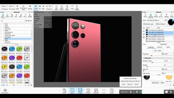Click the recording timer clock icon
The image size is (174, 98).
click(131, 92)
